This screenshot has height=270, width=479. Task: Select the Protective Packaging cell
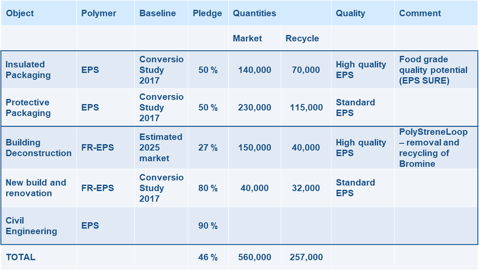click(28, 107)
